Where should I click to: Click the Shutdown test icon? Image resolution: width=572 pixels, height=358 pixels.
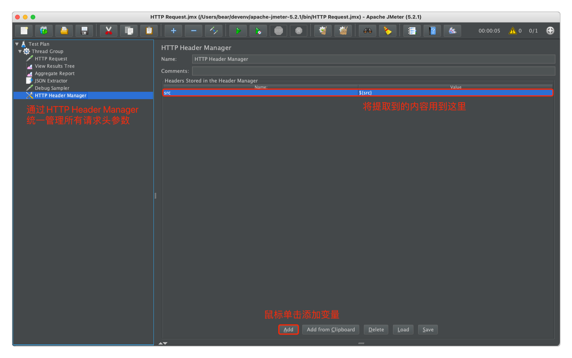click(x=299, y=31)
